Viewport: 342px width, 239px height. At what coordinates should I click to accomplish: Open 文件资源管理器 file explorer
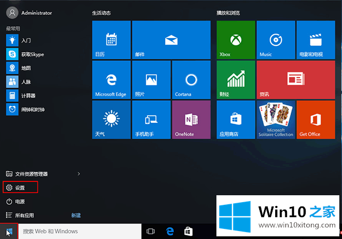[27, 174]
